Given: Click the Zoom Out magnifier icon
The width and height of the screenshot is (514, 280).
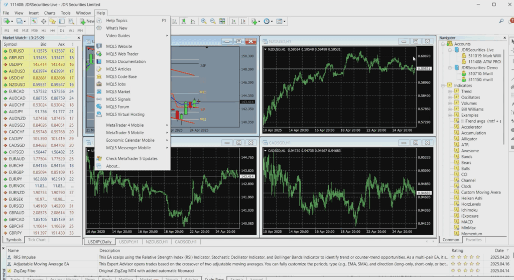Looking at the screenshot, I should pos(213,21).
